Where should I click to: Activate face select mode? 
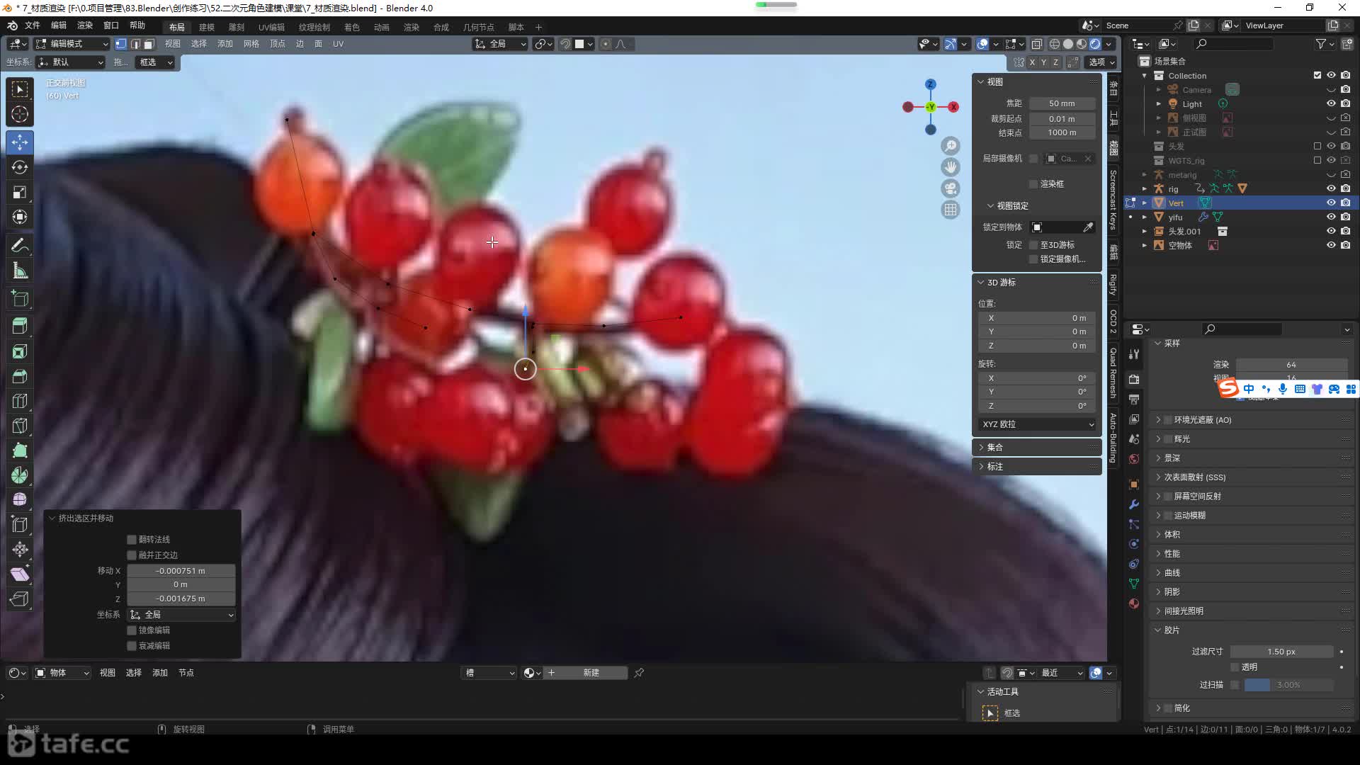[149, 44]
